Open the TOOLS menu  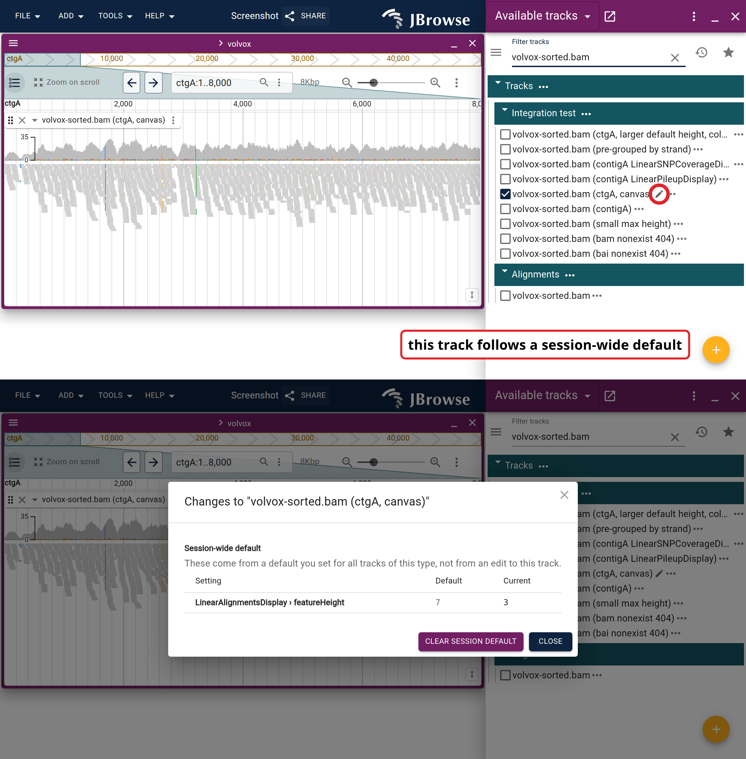click(x=115, y=16)
